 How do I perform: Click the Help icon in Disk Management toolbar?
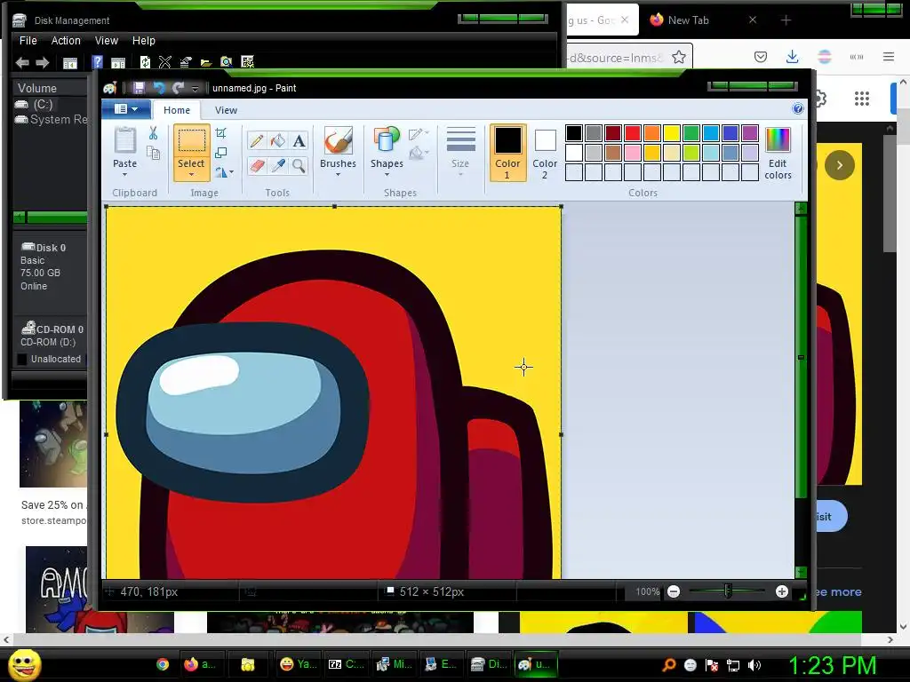(97, 63)
